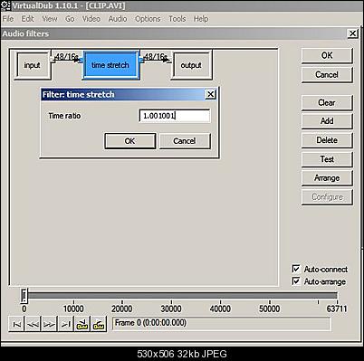
Task: Click the Arrange button
Action: pyautogui.click(x=327, y=178)
